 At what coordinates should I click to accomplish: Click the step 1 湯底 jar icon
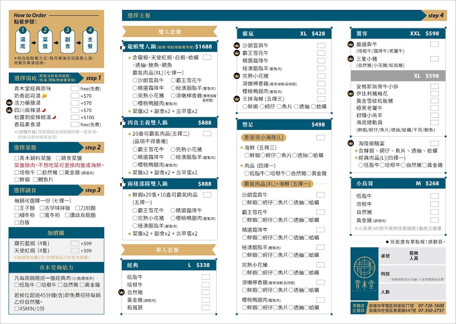tap(23, 40)
